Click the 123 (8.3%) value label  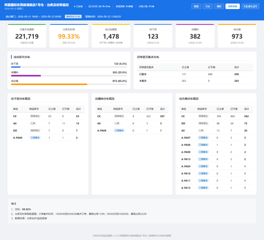click(x=120, y=64)
